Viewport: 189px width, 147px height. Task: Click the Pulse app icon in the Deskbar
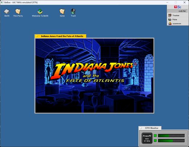pos(170,19)
